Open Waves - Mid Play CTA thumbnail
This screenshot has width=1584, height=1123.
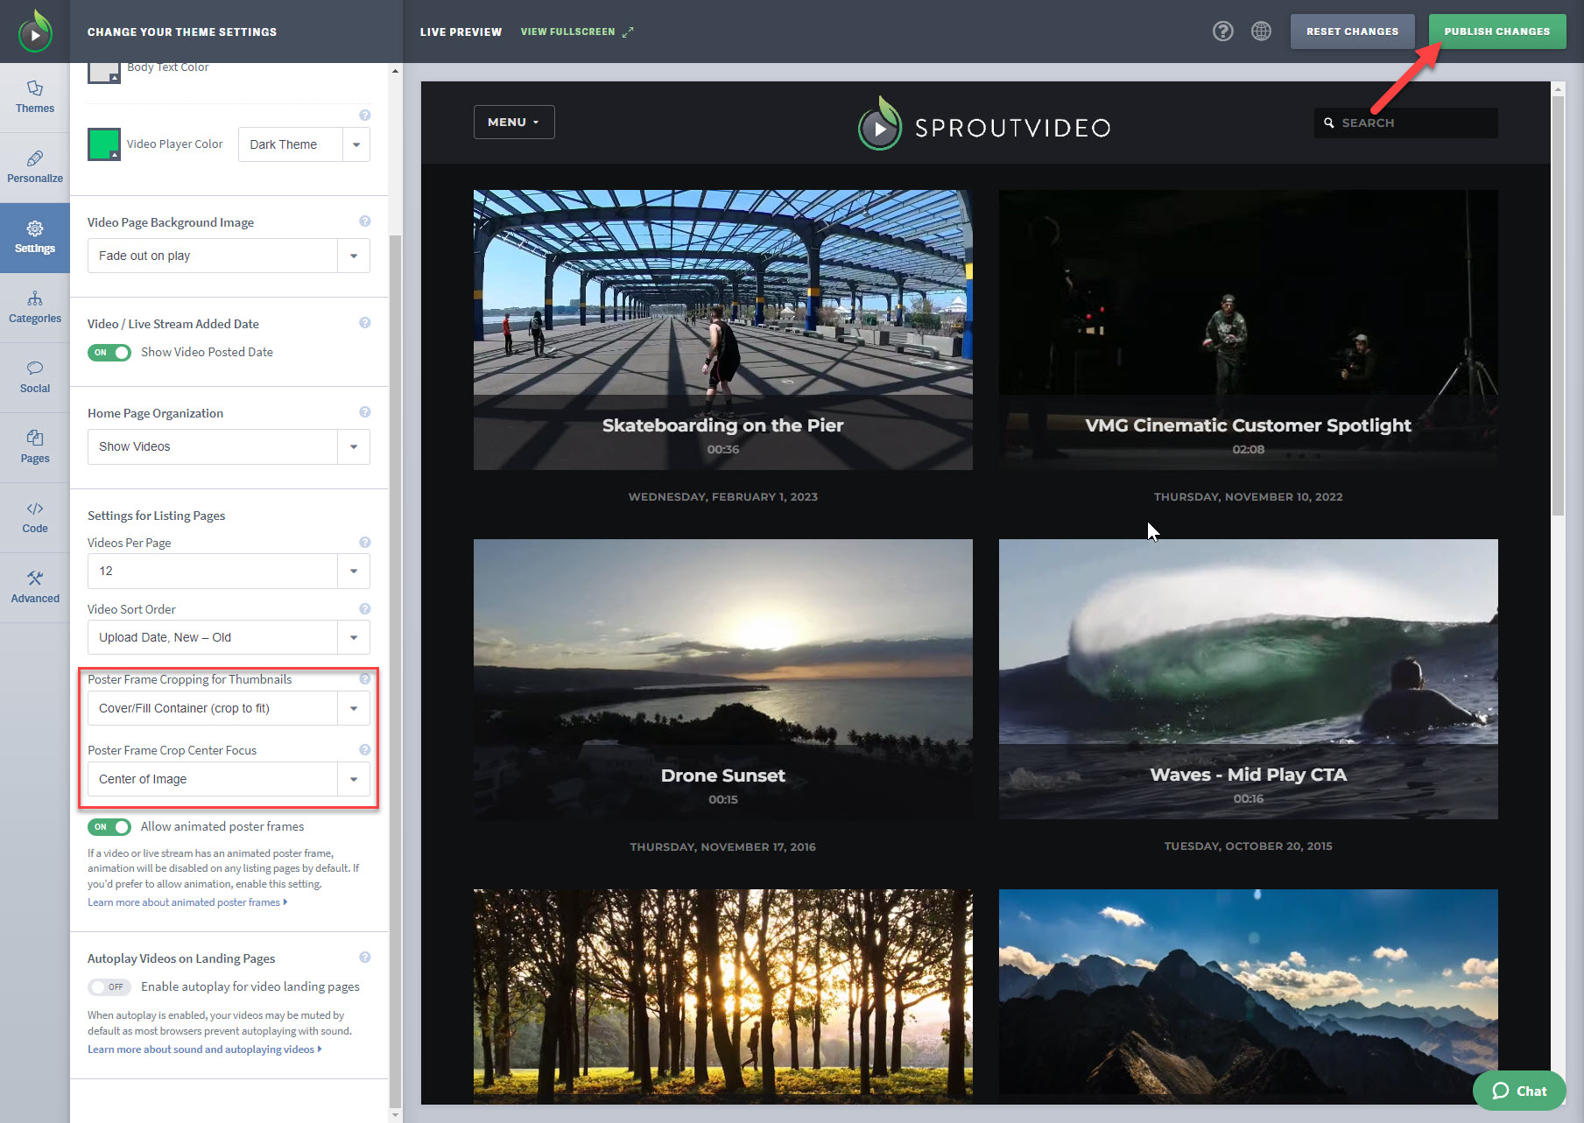(x=1249, y=679)
